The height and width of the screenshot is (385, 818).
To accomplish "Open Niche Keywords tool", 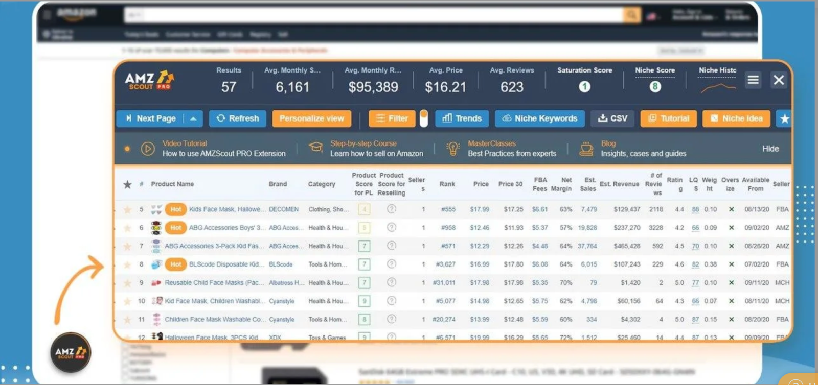I will [x=540, y=118].
